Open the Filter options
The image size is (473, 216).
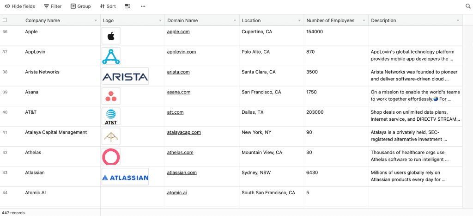(x=53, y=6)
